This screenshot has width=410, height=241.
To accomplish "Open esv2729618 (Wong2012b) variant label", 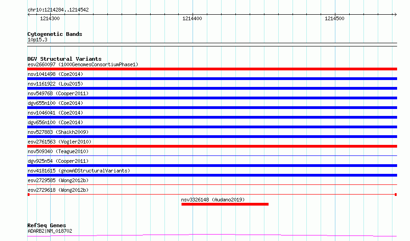I will pyautogui.click(x=58, y=190).
